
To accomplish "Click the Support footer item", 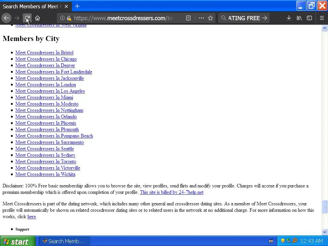I will click(x=22, y=229).
